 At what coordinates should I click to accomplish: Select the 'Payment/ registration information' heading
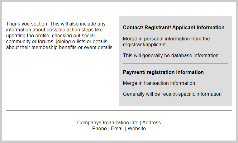click(163, 72)
